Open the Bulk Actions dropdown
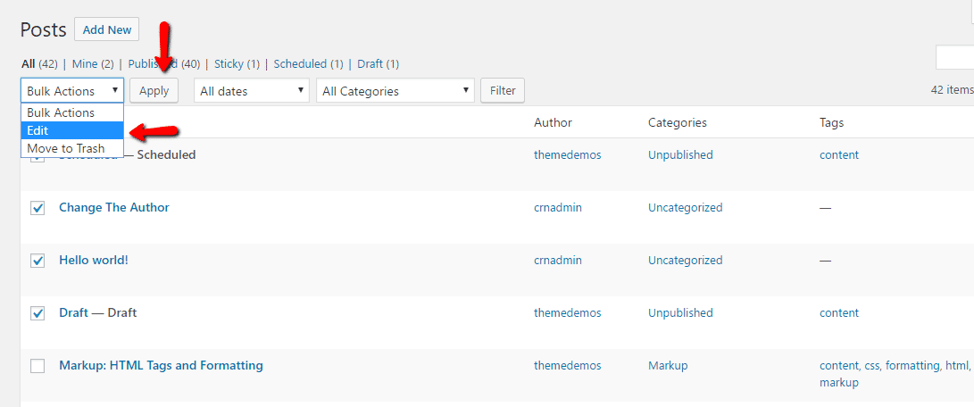The width and height of the screenshot is (974, 407). tap(72, 91)
